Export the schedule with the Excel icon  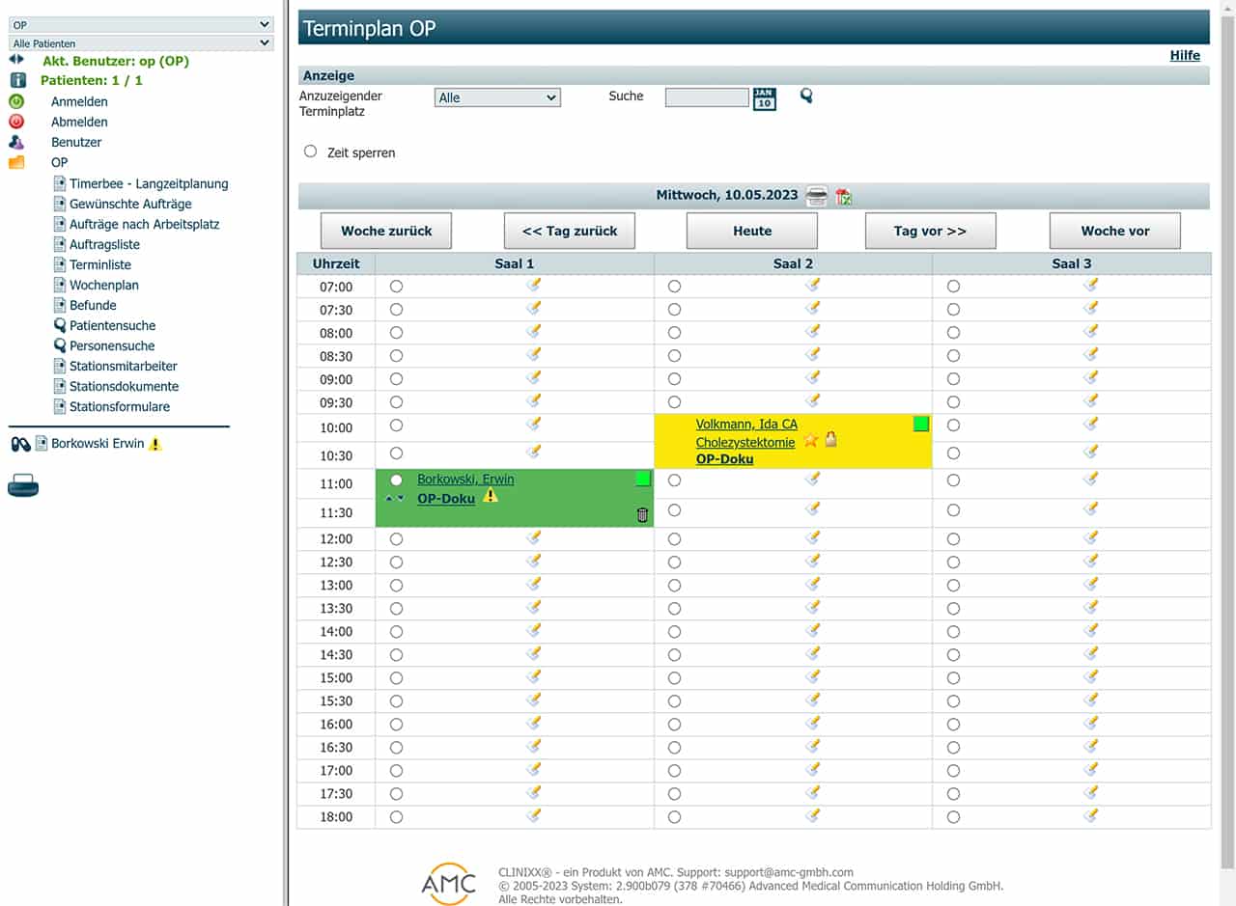point(844,196)
